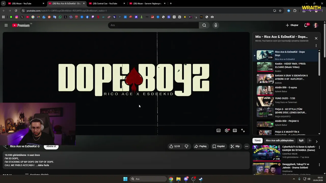326x183 pixels.
Task: Reload the current page
Action: 16,11
